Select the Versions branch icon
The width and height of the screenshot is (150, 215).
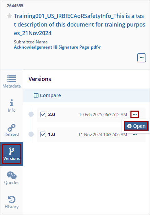[x=12, y=151]
